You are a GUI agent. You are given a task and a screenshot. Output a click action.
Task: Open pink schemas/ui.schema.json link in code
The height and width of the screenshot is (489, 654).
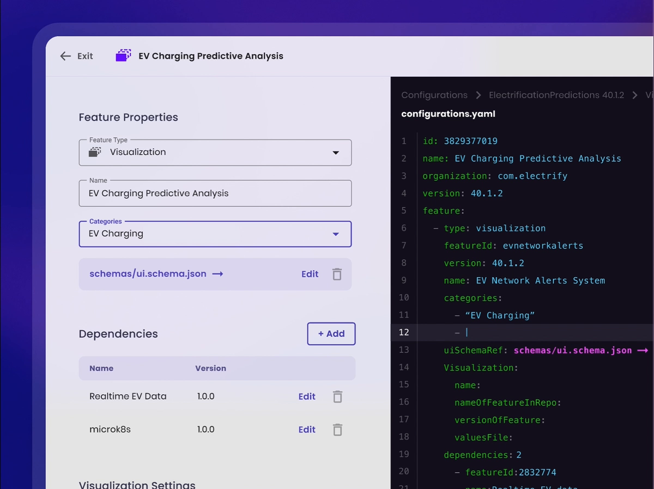tap(573, 350)
